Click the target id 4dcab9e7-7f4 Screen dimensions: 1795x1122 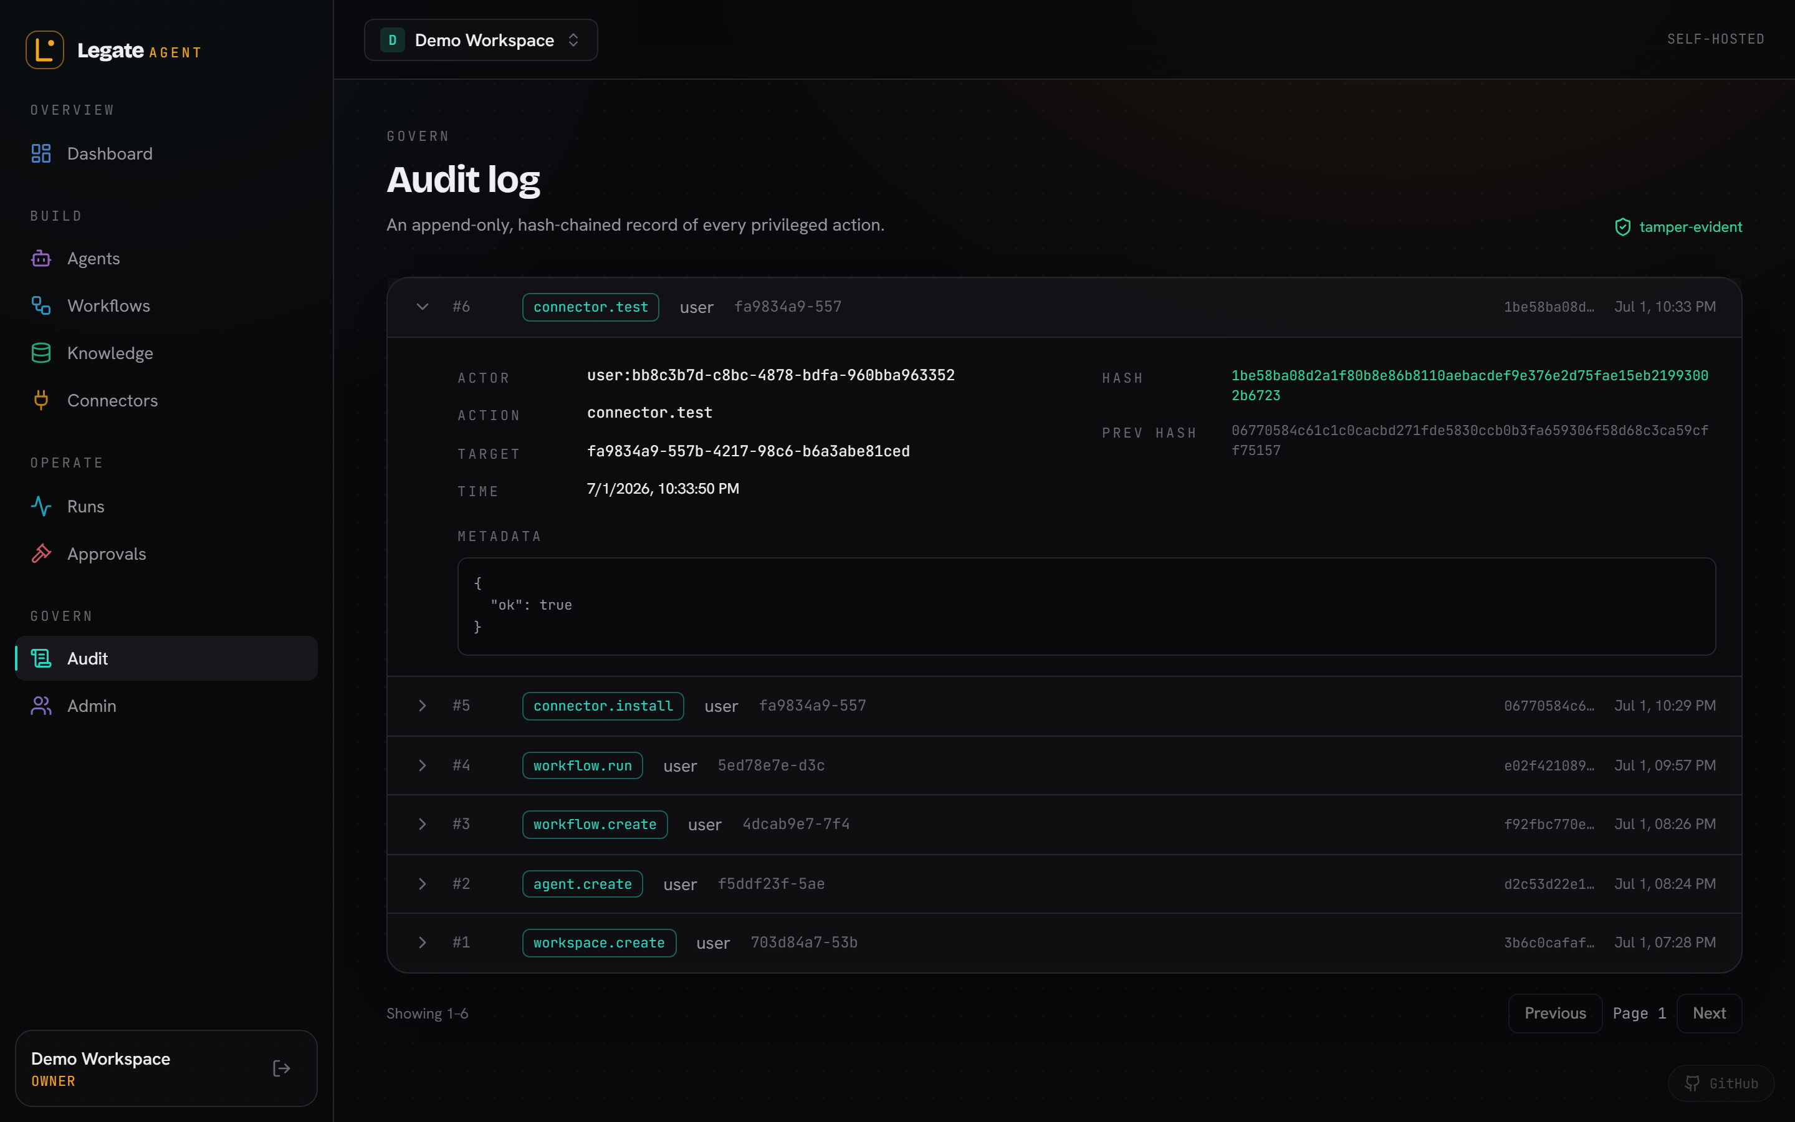click(796, 825)
